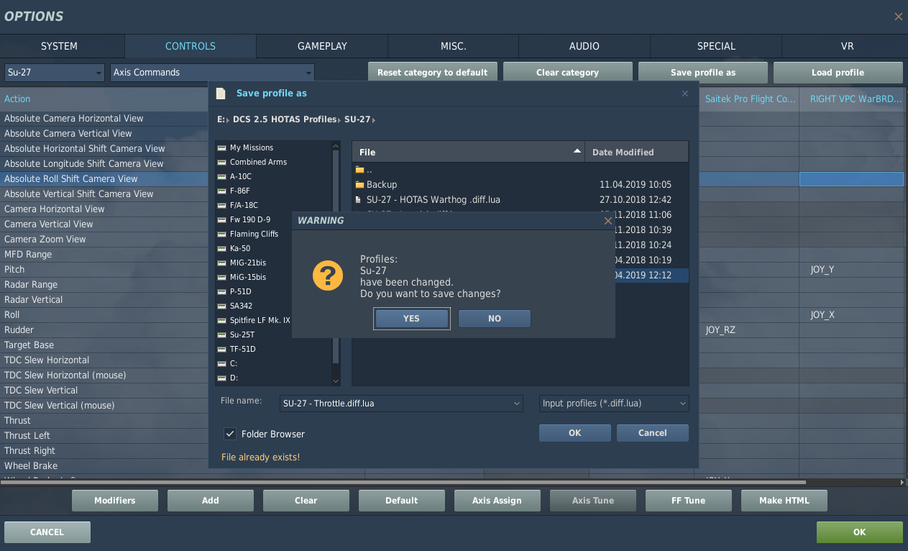The image size is (908, 551).
Task: Click the drive icon beside SA342
Action: [x=222, y=306]
